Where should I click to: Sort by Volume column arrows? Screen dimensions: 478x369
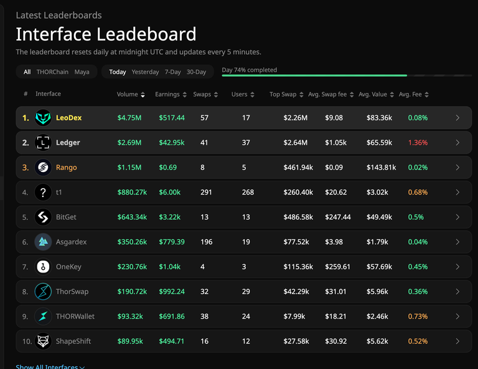pos(143,95)
